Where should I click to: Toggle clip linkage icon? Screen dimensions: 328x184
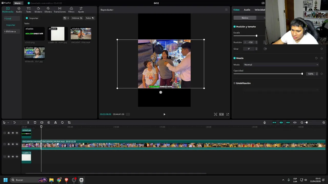click(x=288, y=123)
